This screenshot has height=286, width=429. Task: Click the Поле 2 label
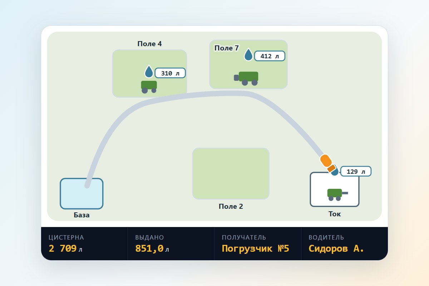tap(231, 206)
